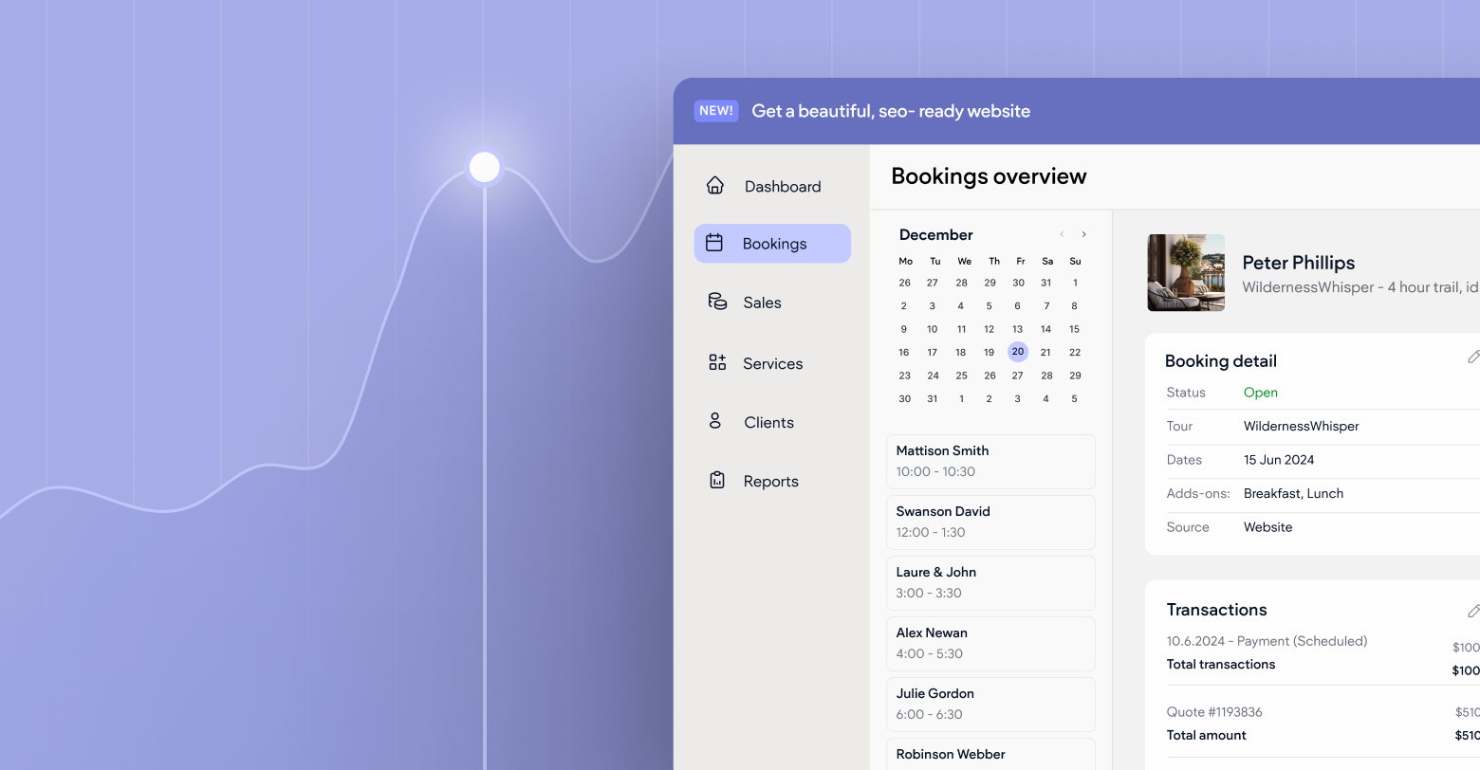Screen dimensions: 1480x770
Task: Click the Sales coins icon
Action: tap(717, 302)
